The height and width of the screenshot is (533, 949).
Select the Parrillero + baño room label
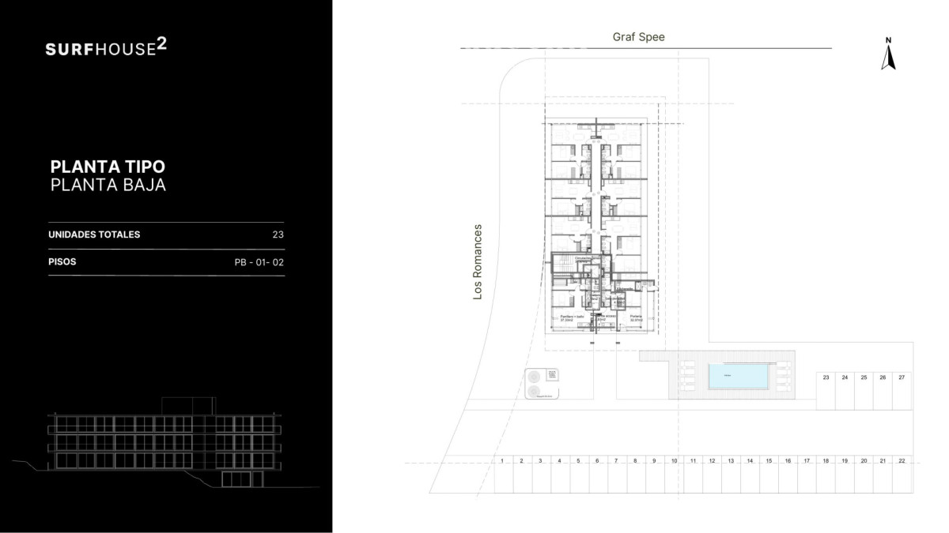pyautogui.click(x=573, y=317)
